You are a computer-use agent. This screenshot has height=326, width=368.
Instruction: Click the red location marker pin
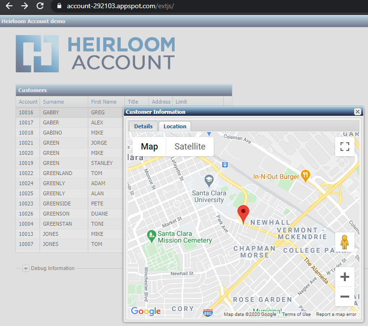point(244,214)
